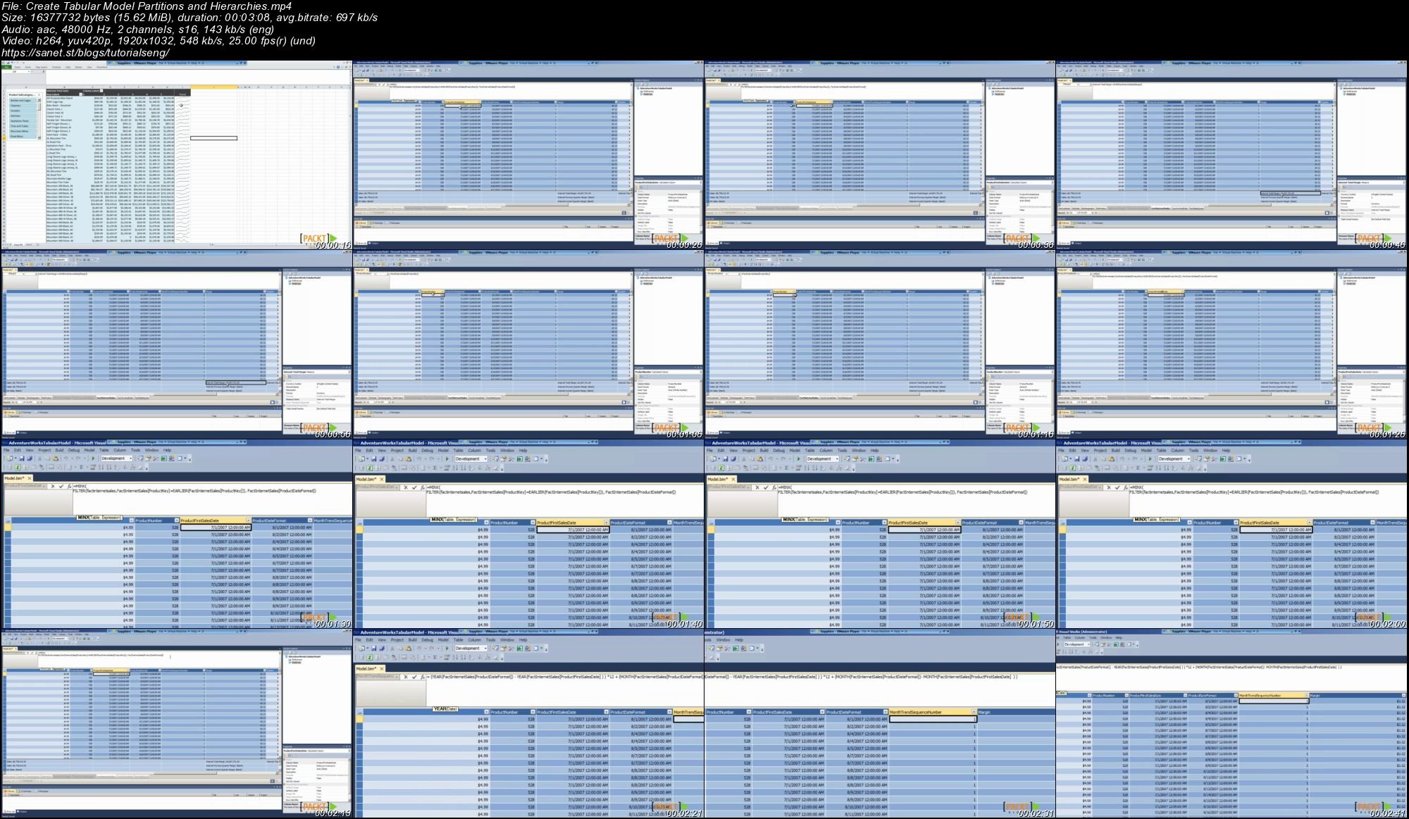
Task: Click Paste clipboard icon in 00:01:30 frame
Action: (56, 458)
